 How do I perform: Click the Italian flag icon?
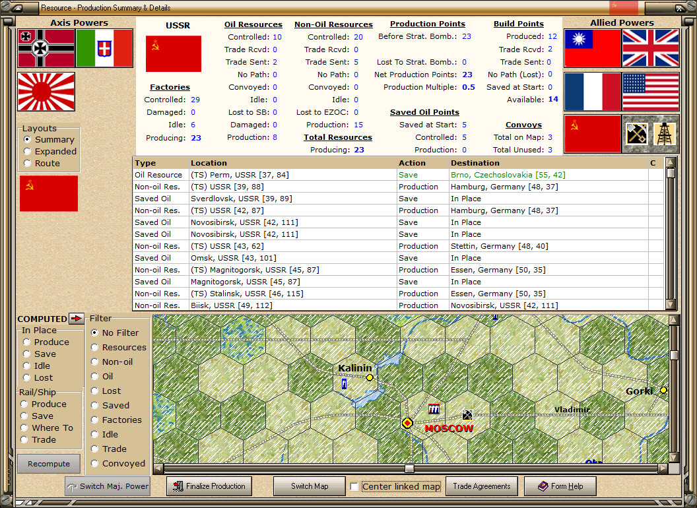click(x=104, y=48)
